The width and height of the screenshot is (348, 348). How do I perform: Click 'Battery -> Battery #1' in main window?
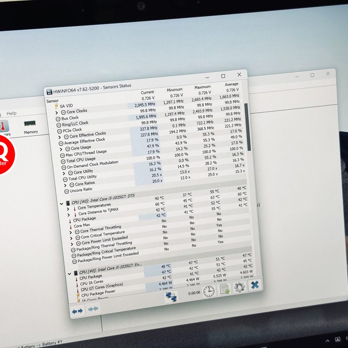point(41,345)
